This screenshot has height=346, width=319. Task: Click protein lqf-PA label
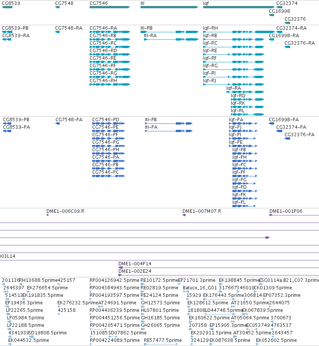tap(236, 120)
